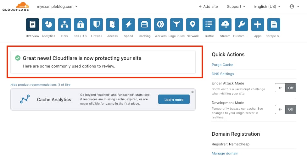Screen dimensions: 307x163
Task: Dismiss the Cache Analytics recommendation card
Action: 193,92
